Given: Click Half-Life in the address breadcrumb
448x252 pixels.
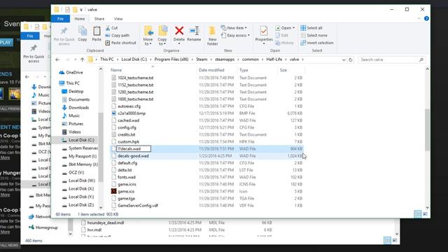Looking at the screenshot, I should 274,59.
